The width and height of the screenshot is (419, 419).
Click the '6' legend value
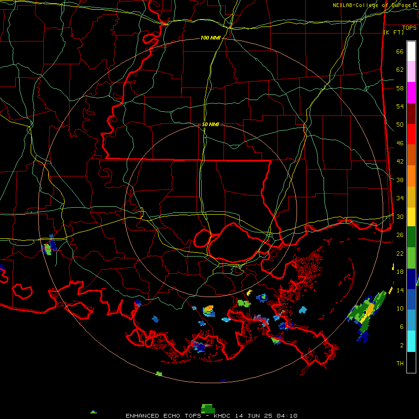402,327
